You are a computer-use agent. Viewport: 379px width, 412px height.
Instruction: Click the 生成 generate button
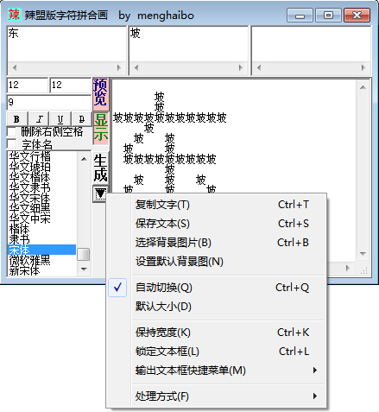tap(100, 168)
